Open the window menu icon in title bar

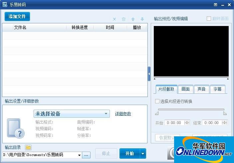pyautogui.click(x=215, y=5)
